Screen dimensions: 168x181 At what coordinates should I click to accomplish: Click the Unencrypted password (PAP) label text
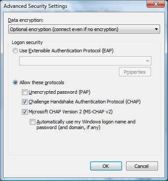click(x=59, y=92)
